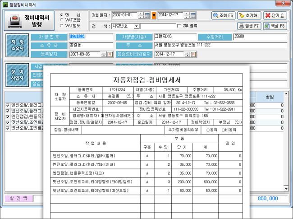
Task: Open calendar for the 2014-12-17 end date
Action: click(x=193, y=15)
